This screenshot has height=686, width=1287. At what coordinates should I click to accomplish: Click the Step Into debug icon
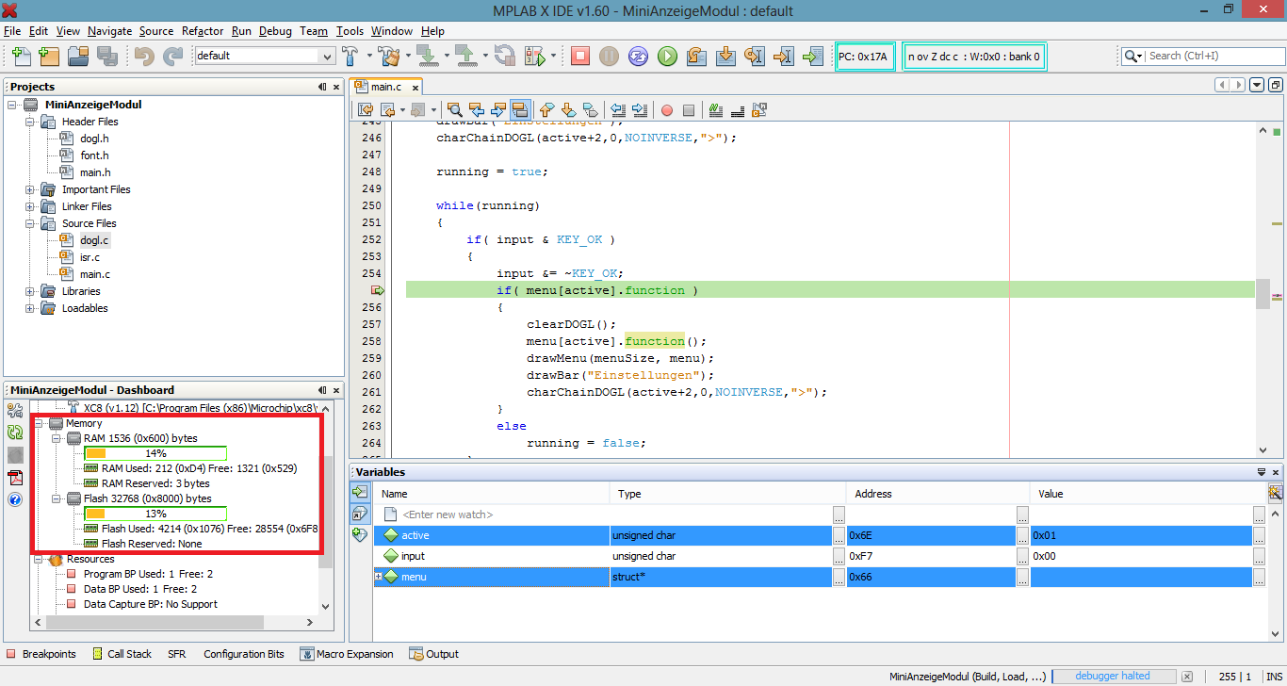click(725, 56)
